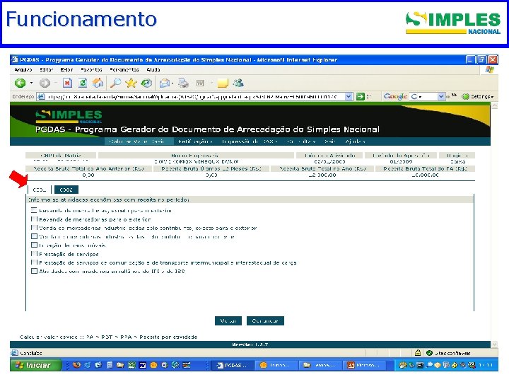
Task: Click the yellow note Discuss icon
Action: pos(223,83)
